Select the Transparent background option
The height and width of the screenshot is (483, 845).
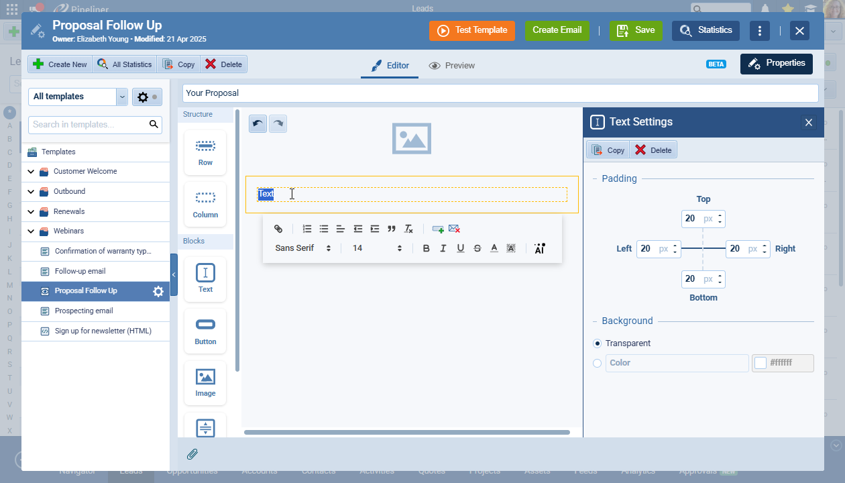(598, 343)
